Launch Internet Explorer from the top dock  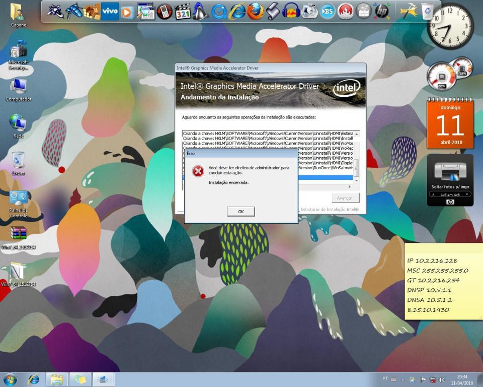(237, 11)
